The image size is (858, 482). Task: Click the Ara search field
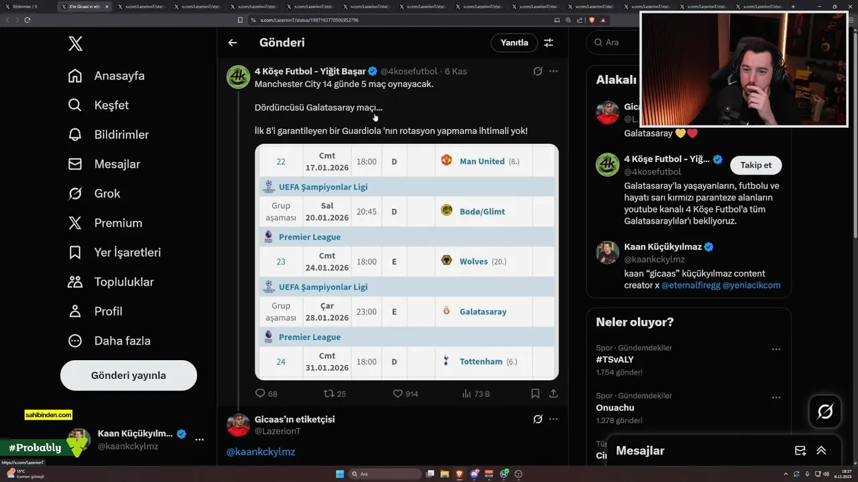613,42
